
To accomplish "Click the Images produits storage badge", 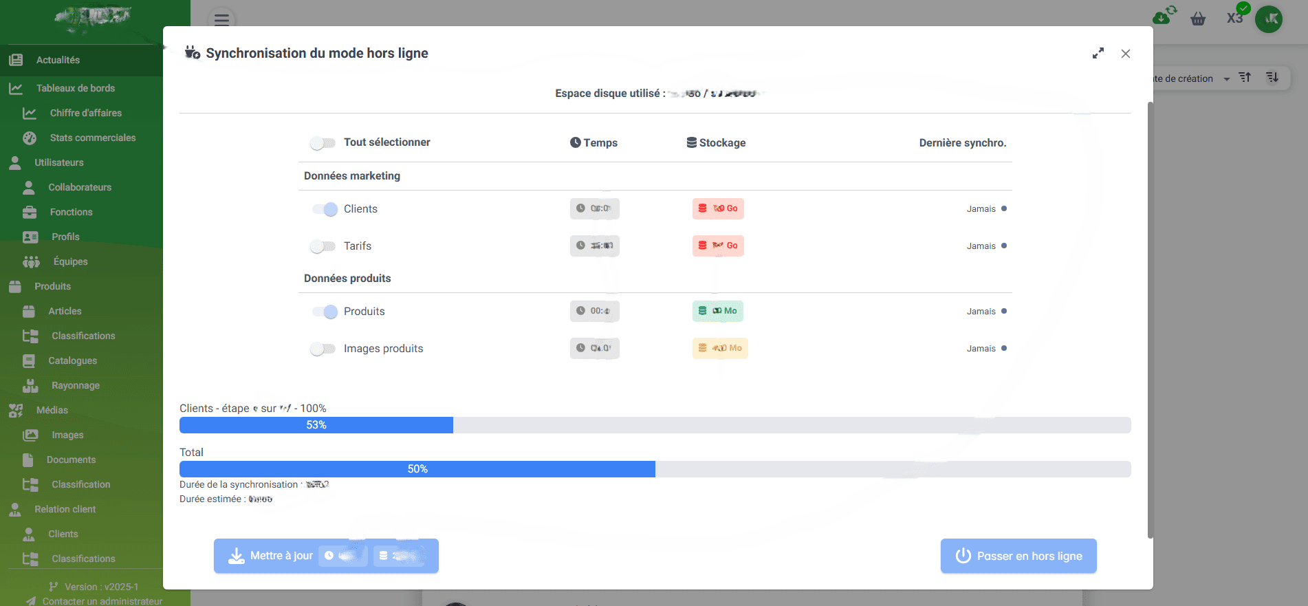I will 720,348.
